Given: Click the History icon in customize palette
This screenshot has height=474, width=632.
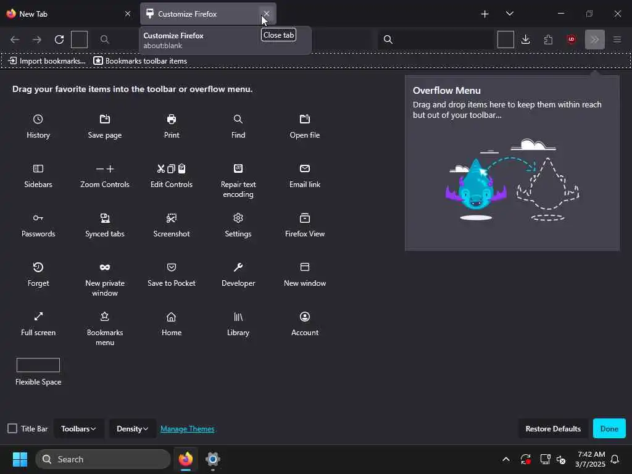Looking at the screenshot, I should pos(38,119).
